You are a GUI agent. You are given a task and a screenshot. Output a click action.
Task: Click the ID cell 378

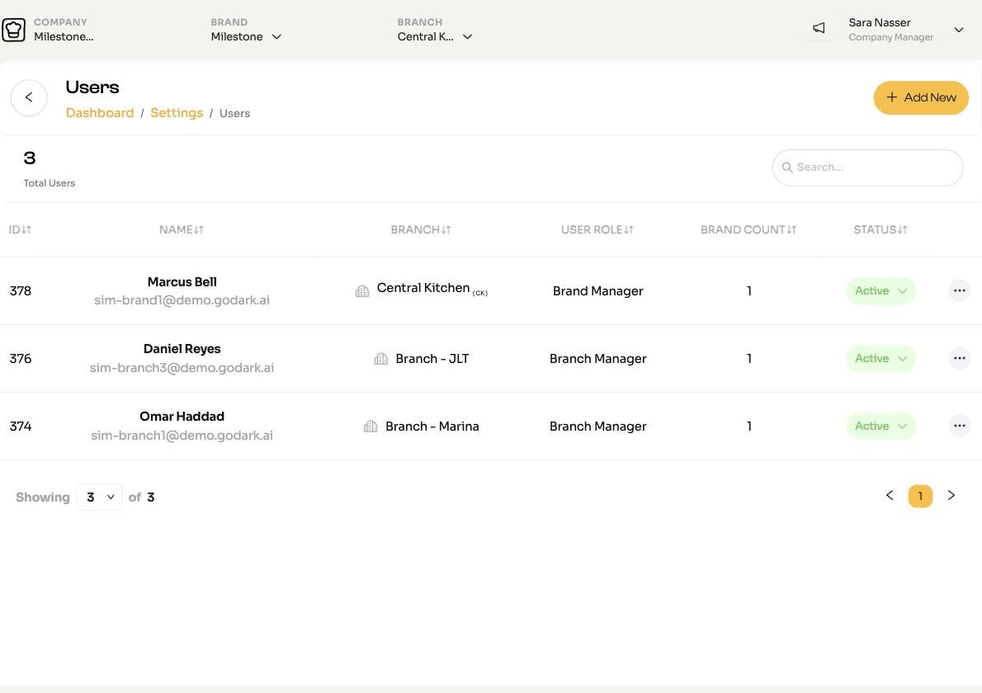point(21,291)
